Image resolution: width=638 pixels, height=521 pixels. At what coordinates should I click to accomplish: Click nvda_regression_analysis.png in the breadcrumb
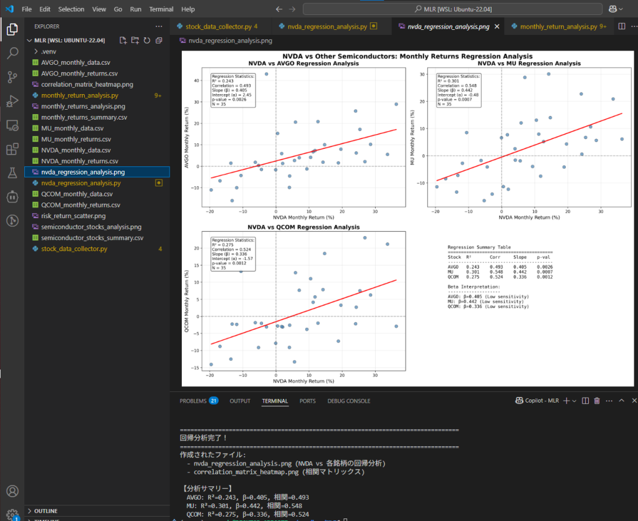(x=231, y=41)
